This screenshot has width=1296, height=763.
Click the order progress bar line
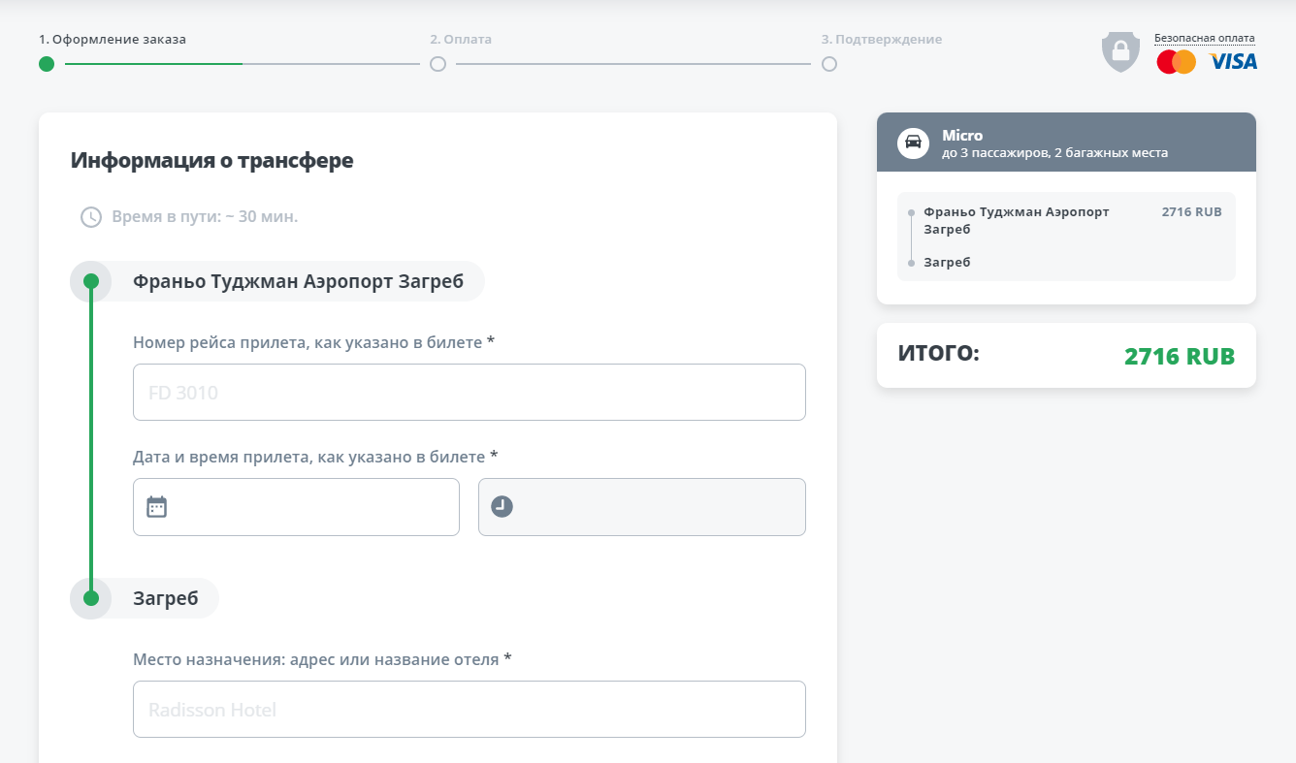coord(243,64)
